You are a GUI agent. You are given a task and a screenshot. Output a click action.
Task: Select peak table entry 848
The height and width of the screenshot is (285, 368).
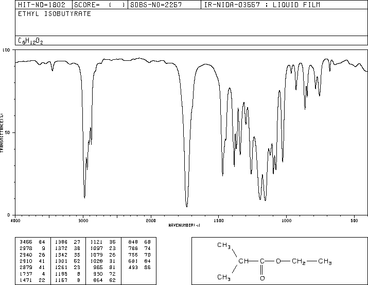point(133,242)
